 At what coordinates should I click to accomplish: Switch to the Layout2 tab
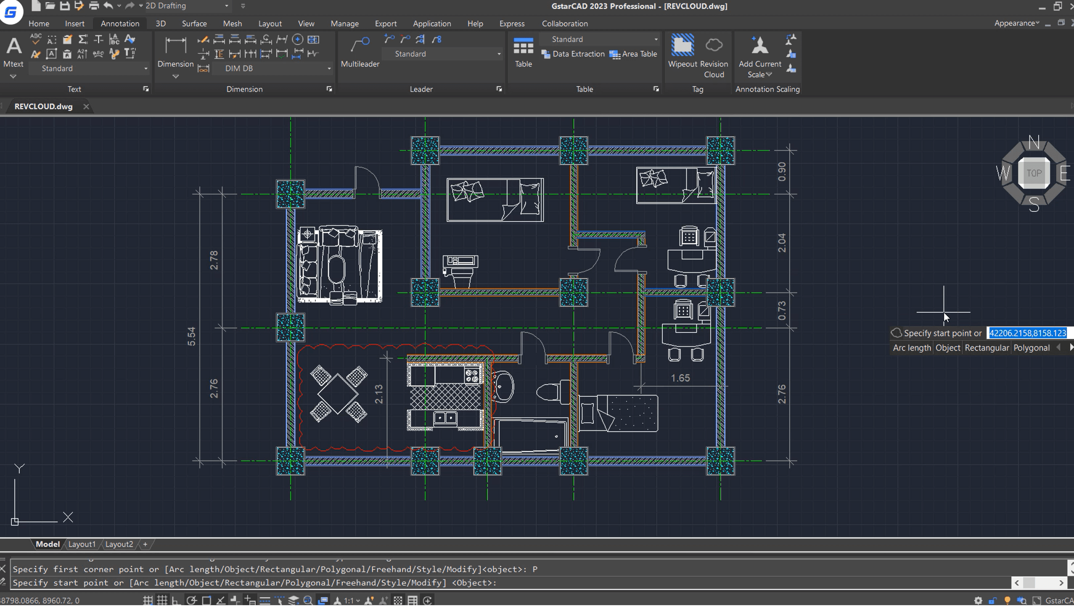click(119, 545)
